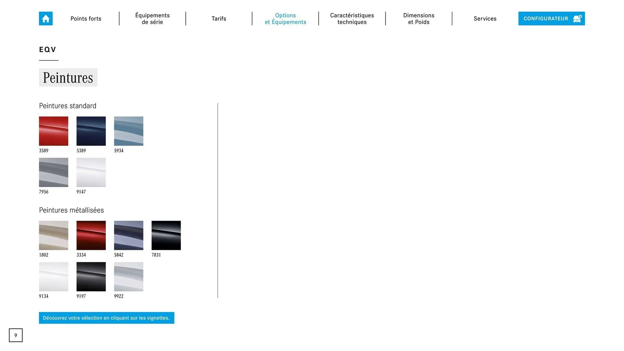Select beige metallic paint 1802
The height and width of the screenshot is (351, 624).
tap(54, 235)
